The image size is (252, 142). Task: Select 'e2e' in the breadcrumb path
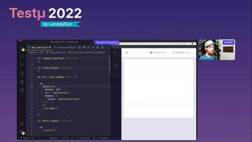point(42,52)
